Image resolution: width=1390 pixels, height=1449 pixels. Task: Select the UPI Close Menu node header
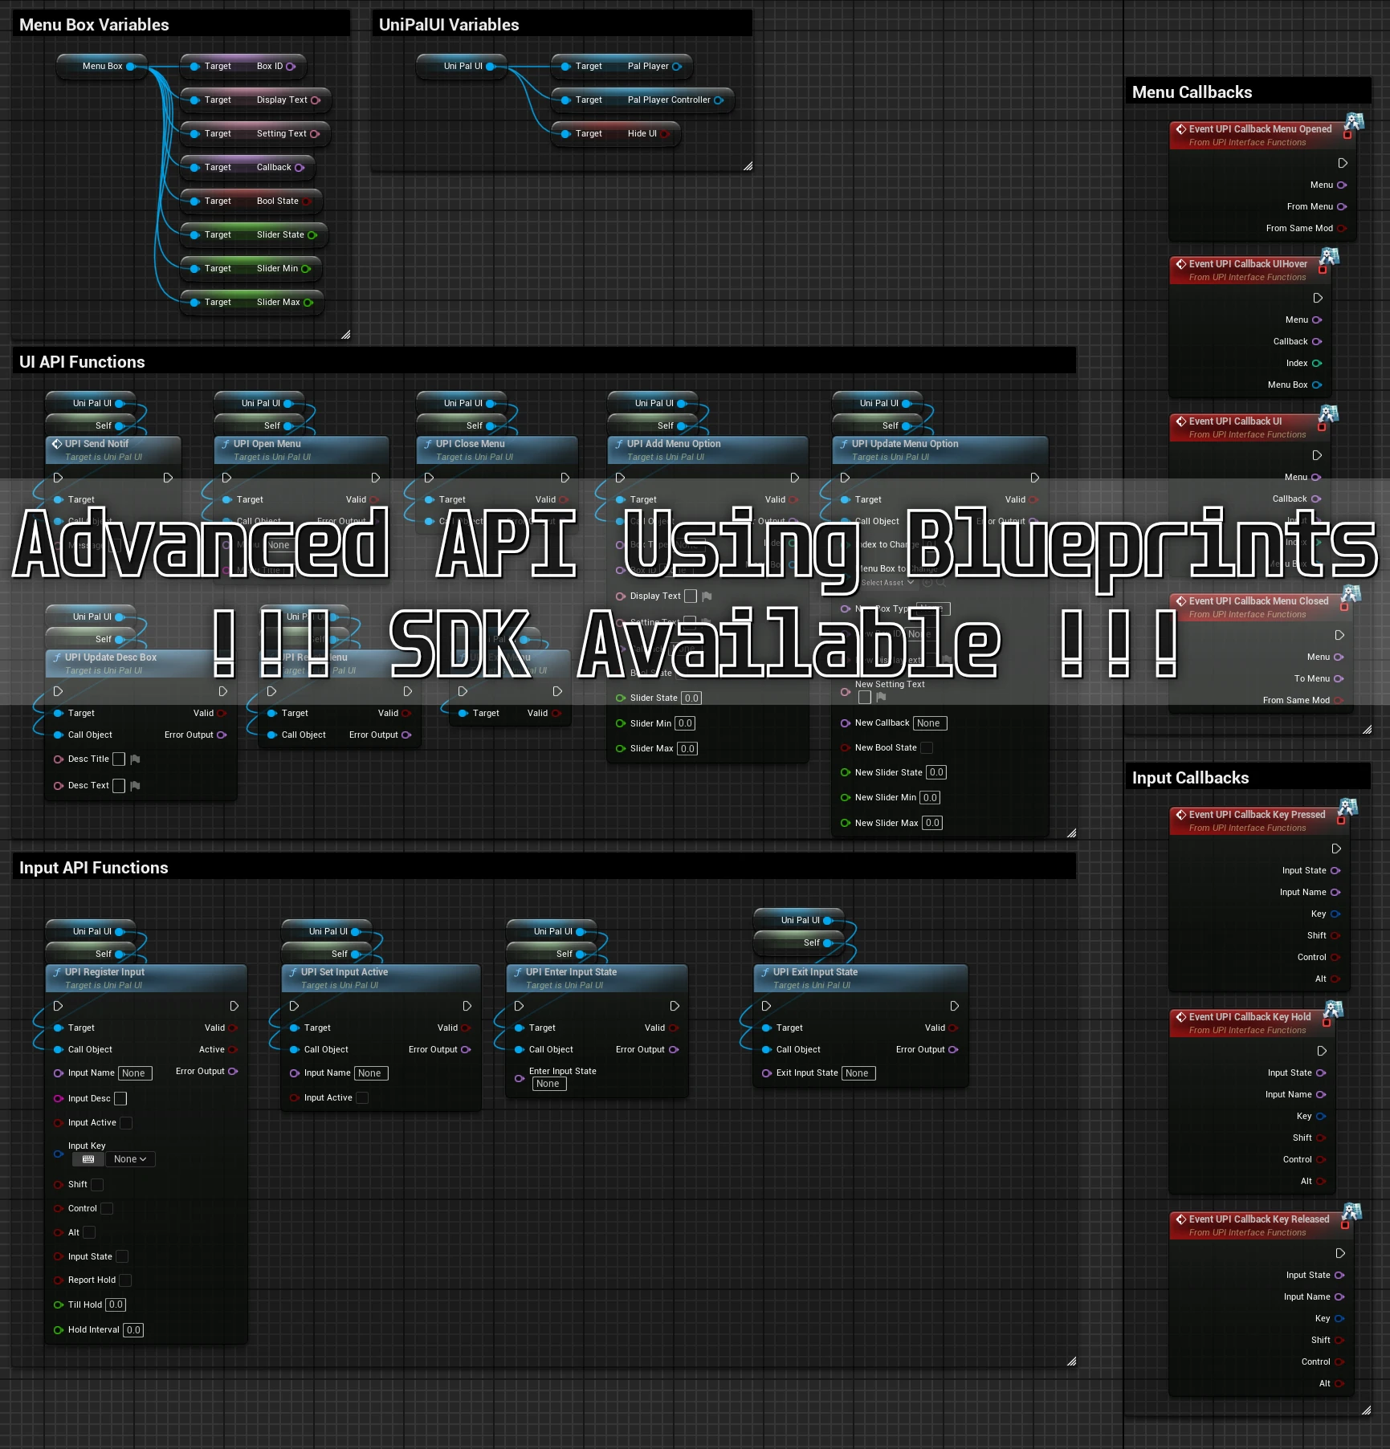click(496, 450)
